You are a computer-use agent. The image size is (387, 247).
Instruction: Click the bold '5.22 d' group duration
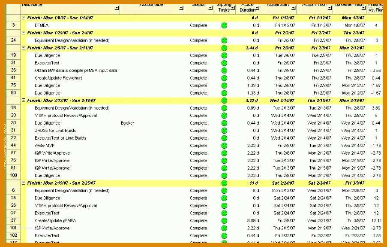[252, 101]
